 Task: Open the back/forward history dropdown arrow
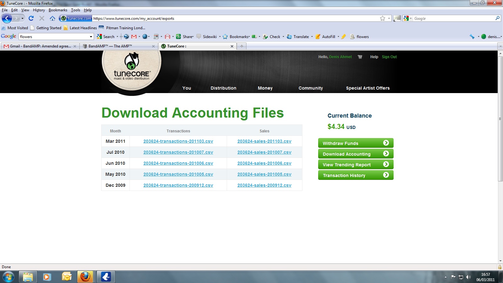[22, 18]
